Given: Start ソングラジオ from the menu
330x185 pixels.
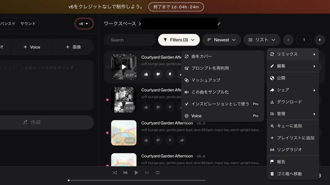Looking at the screenshot, I should coord(293,150).
